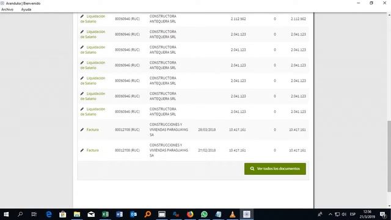Open WhatsApp from the taskbar
391x220 pixels.
pyautogui.click(x=204, y=215)
